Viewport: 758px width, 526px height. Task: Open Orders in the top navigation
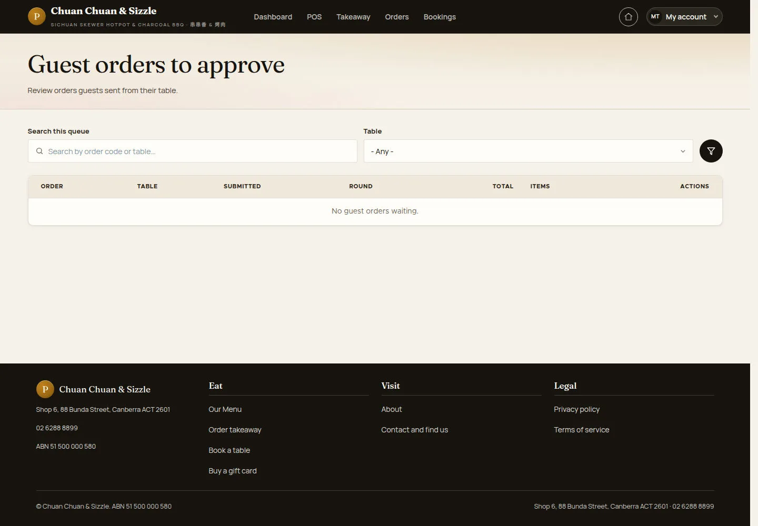(397, 17)
